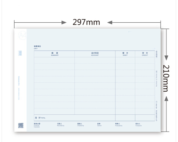This screenshot has height=142, width=178.
Task: Click the A4 circle logo on the voucher
Action: pos(22,35)
